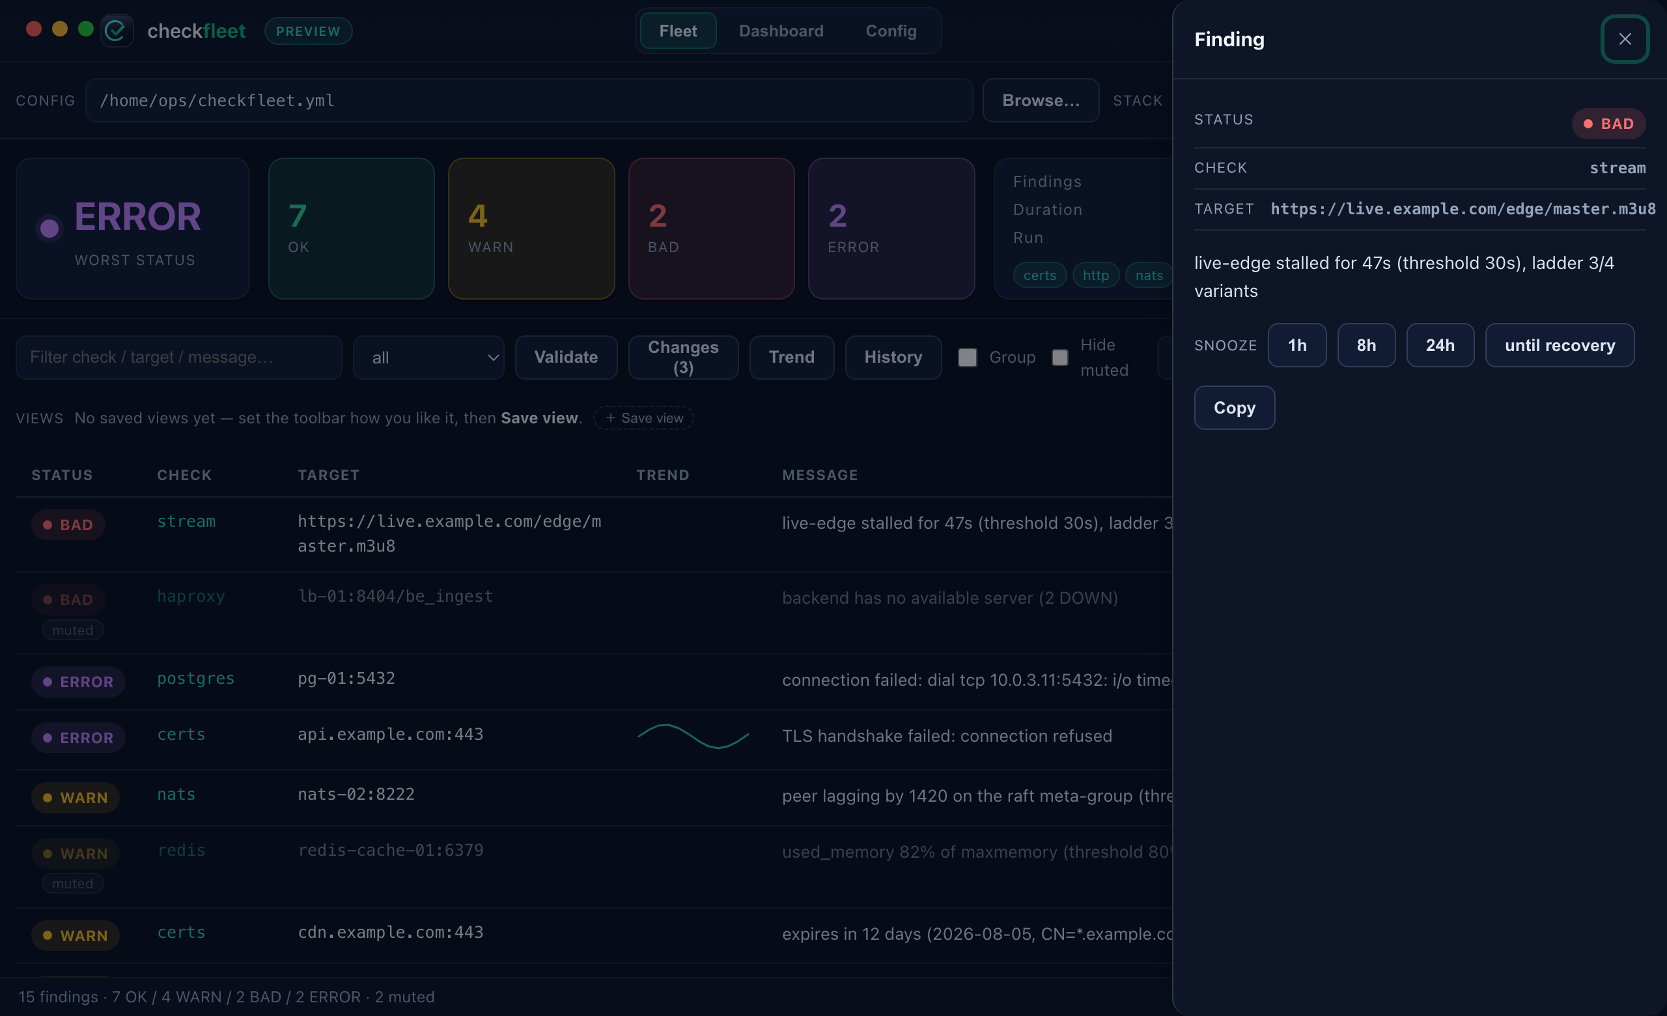The width and height of the screenshot is (1667, 1016).
Task: Click the lb-01:8404/be_ingest target
Action: (395, 597)
